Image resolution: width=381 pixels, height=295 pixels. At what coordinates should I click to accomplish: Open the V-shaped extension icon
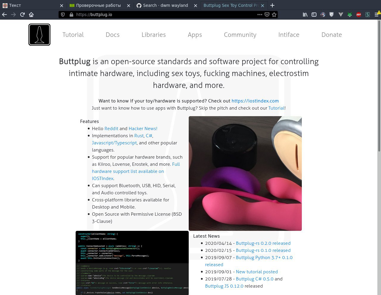pos(341,15)
